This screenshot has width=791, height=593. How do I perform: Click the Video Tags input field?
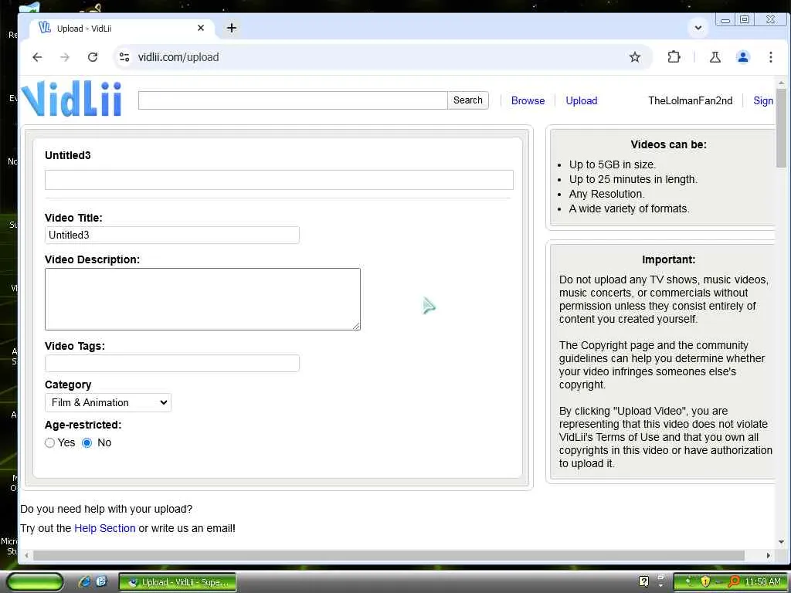(172, 363)
